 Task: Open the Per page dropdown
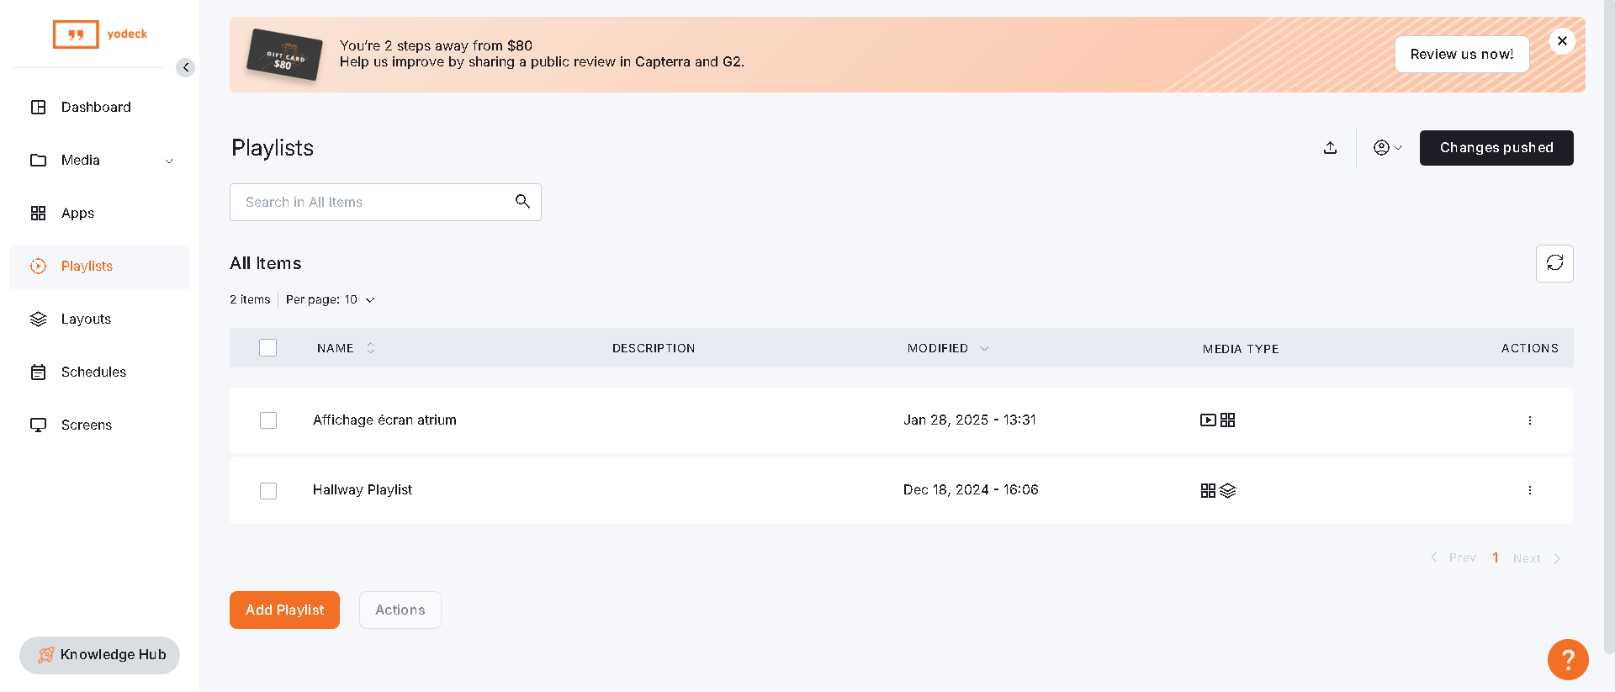331,300
